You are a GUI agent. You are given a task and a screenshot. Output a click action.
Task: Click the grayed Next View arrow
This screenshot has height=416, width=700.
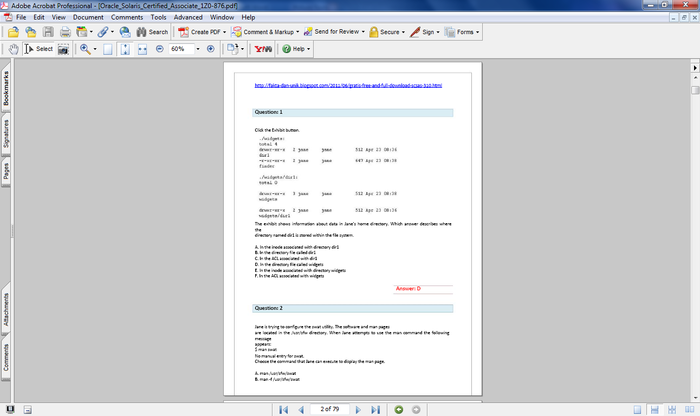click(x=416, y=409)
